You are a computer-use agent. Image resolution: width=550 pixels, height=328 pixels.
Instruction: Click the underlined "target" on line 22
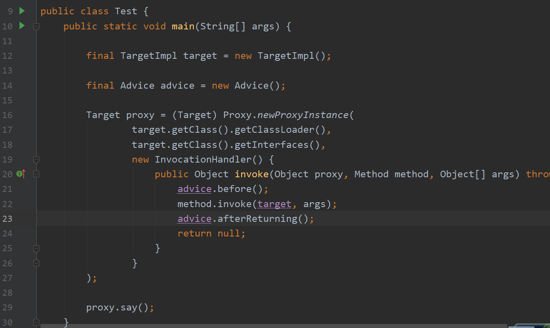click(274, 204)
